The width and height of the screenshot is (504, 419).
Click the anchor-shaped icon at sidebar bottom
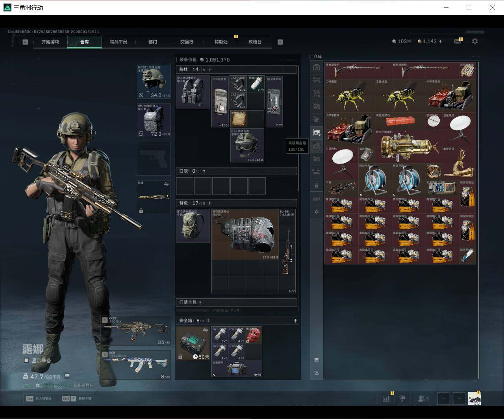(317, 373)
